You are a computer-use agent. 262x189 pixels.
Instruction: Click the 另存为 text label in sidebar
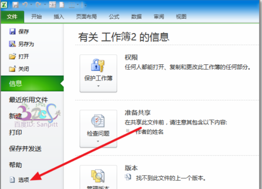click(x=26, y=44)
